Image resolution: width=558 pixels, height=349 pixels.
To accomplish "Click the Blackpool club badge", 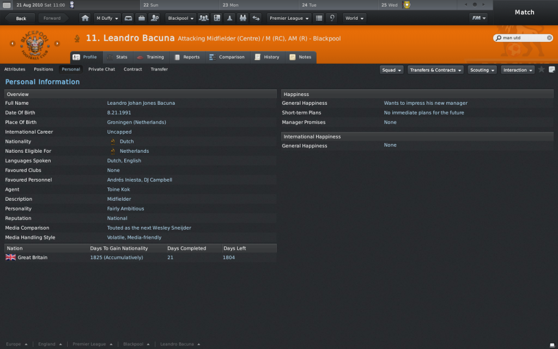I will [x=34, y=45].
